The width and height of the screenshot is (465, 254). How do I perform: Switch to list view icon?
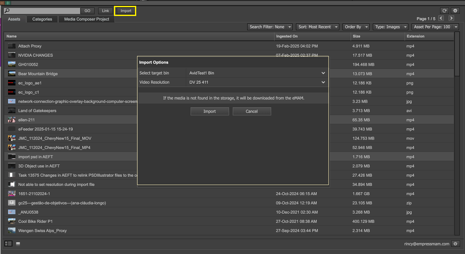tap(8, 243)
